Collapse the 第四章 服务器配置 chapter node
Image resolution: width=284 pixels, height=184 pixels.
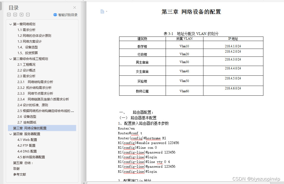tap(11, 134)
